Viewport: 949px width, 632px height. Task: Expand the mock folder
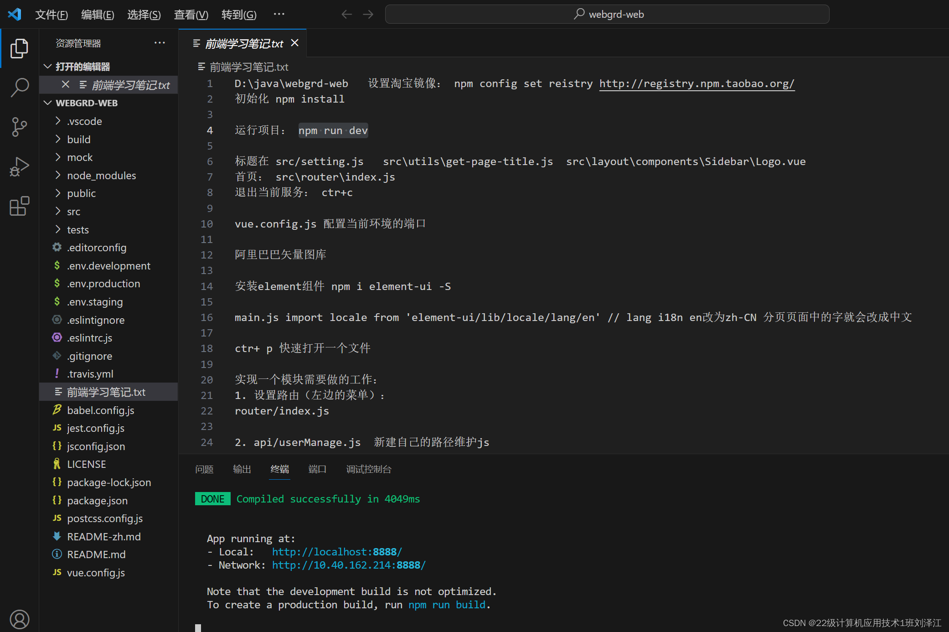108,157
